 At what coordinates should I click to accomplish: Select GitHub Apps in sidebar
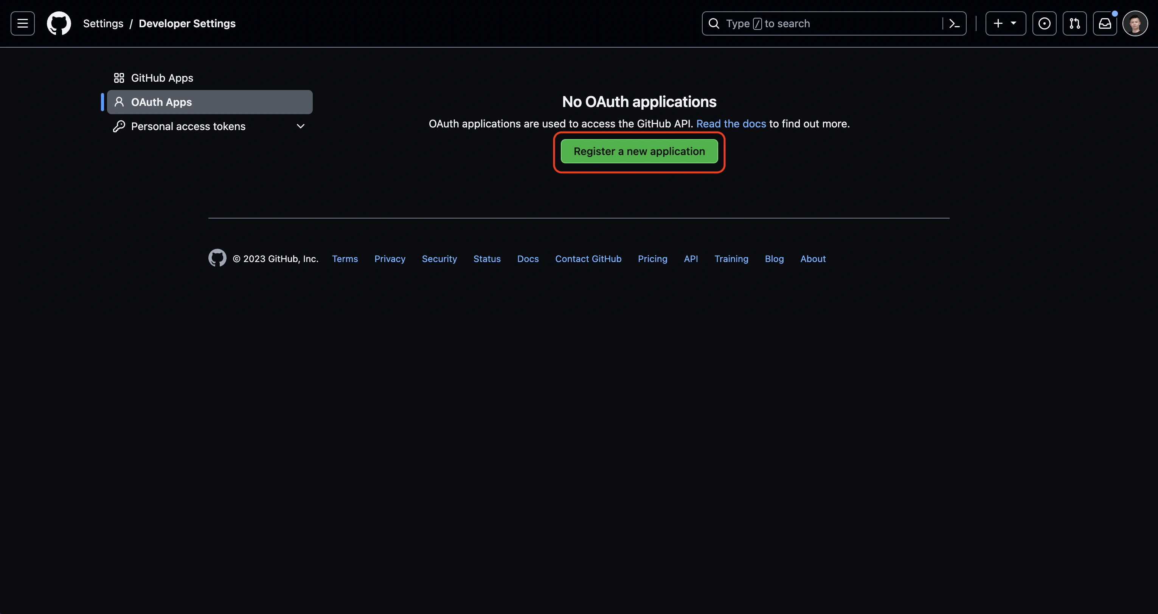coord(210,78)
